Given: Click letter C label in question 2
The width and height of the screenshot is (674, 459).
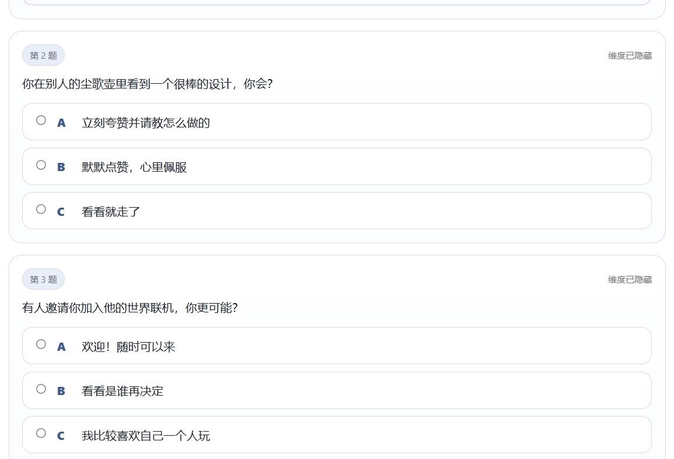Looking at the screenshot, I should tap(61, 212).
